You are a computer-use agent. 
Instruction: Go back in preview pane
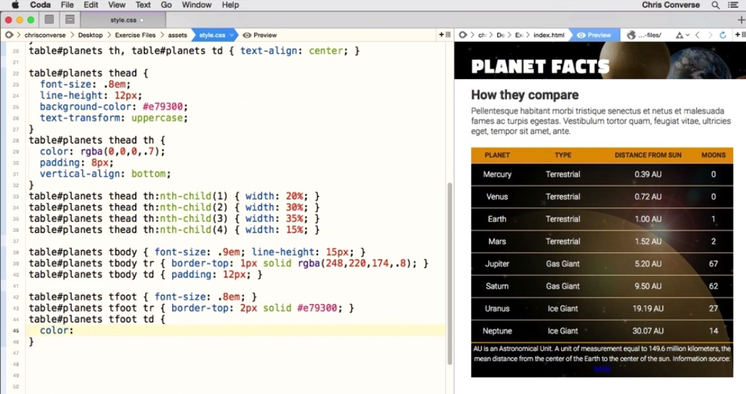(698, 35)
